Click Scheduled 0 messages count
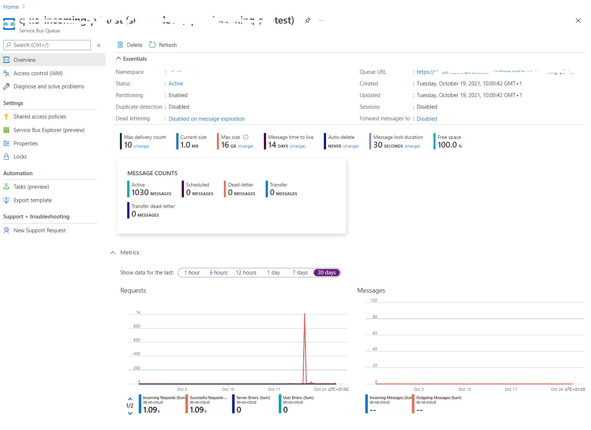Viewport: 591px width, 430px height. click(x=198, y=189)
